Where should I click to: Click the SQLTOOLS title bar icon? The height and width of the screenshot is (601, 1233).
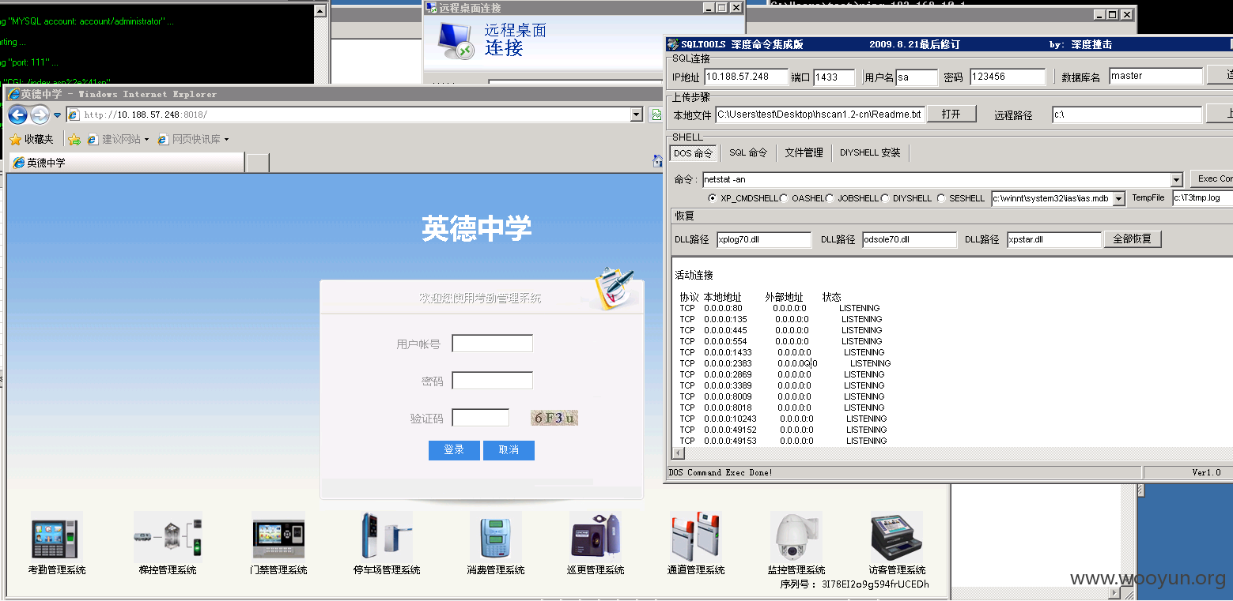pos(673,44)
